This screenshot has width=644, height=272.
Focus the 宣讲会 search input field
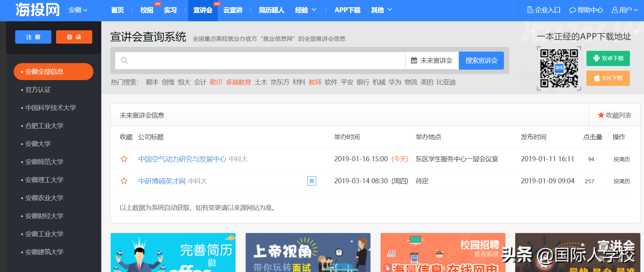click(260, 61)
